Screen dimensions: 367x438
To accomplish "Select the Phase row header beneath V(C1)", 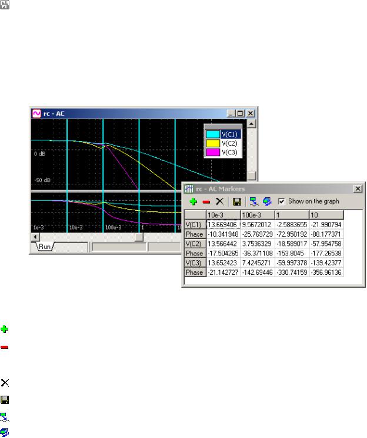I will click(x=195, y=234).
